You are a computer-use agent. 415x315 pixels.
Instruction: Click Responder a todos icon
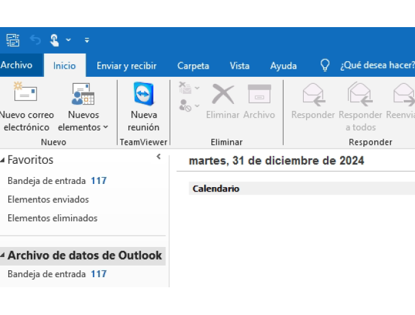click(x=360, y=94)
